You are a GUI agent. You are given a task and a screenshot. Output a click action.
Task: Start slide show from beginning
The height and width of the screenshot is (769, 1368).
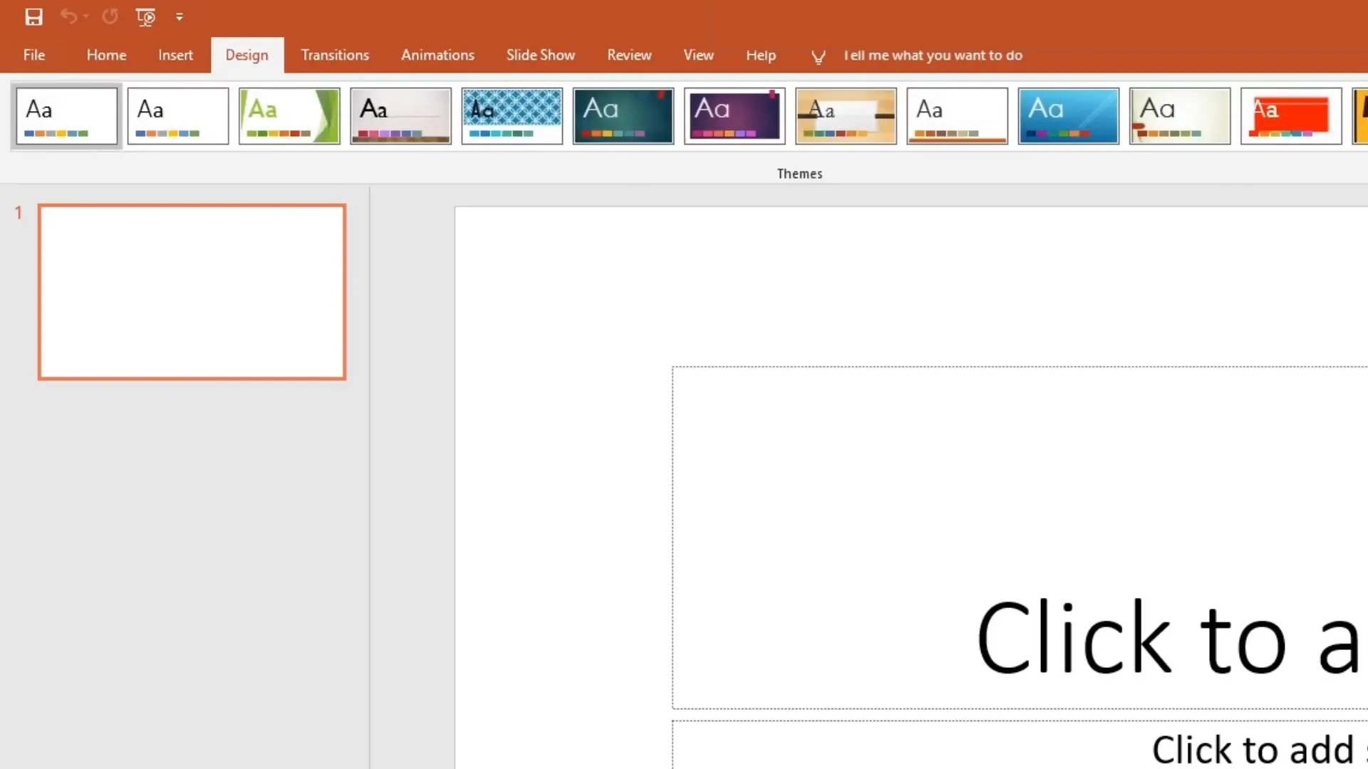point(145,17)
